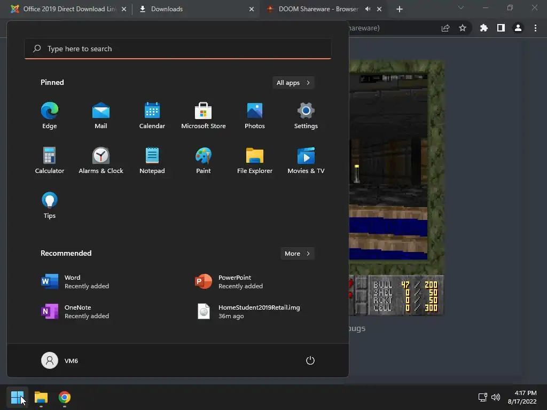Click the power button in Start menu
This screenshot has height=410, width=547.
[x=310, y=360]
